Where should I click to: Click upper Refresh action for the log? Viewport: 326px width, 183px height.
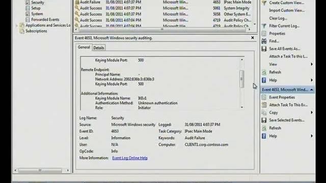pos(275,72)
